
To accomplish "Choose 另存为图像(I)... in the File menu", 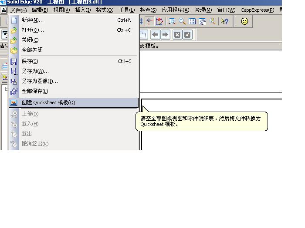I will coord(74,81).
